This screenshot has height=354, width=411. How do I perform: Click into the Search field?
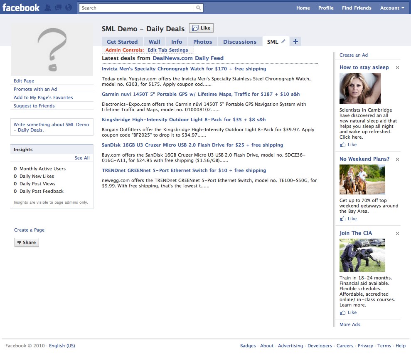(137, 8)
